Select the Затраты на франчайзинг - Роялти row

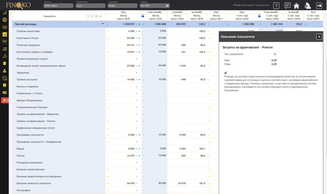point(59,121)
